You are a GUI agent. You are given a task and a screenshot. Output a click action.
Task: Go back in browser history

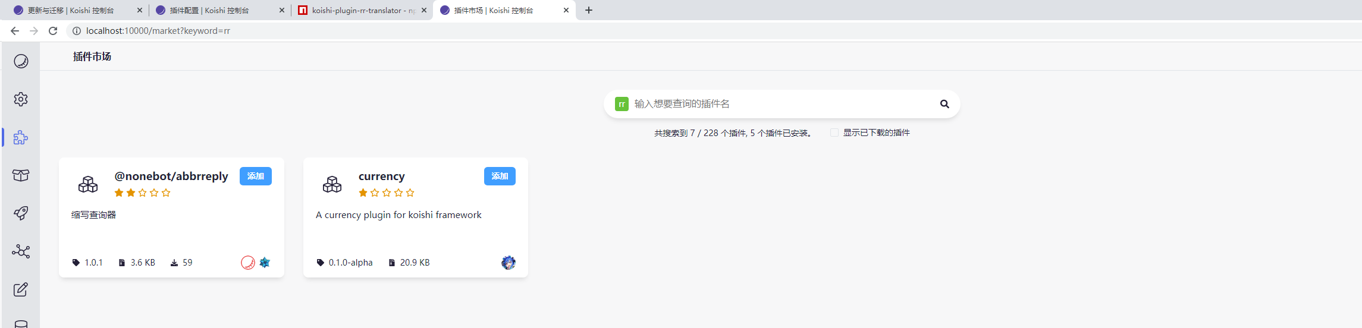pos(15,31)
